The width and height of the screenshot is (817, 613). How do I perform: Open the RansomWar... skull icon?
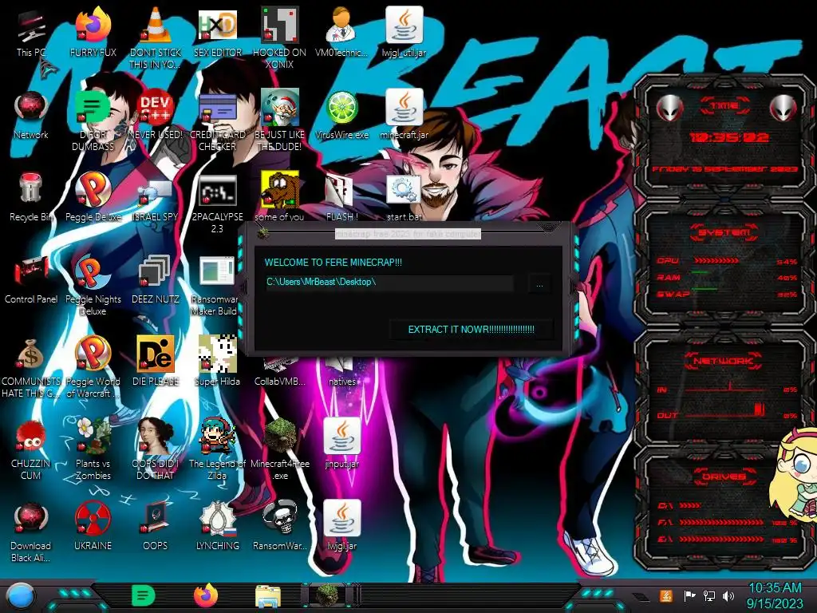pos(279,518)
